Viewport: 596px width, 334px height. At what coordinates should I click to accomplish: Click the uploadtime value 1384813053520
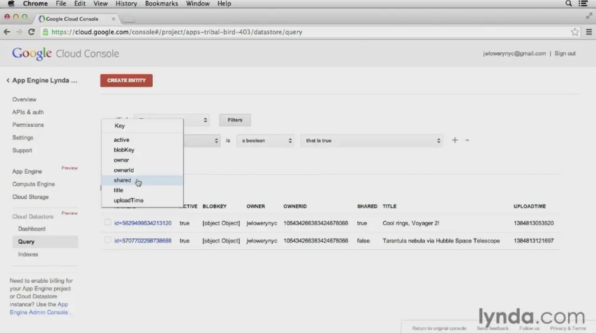click(x=534, y=223)
